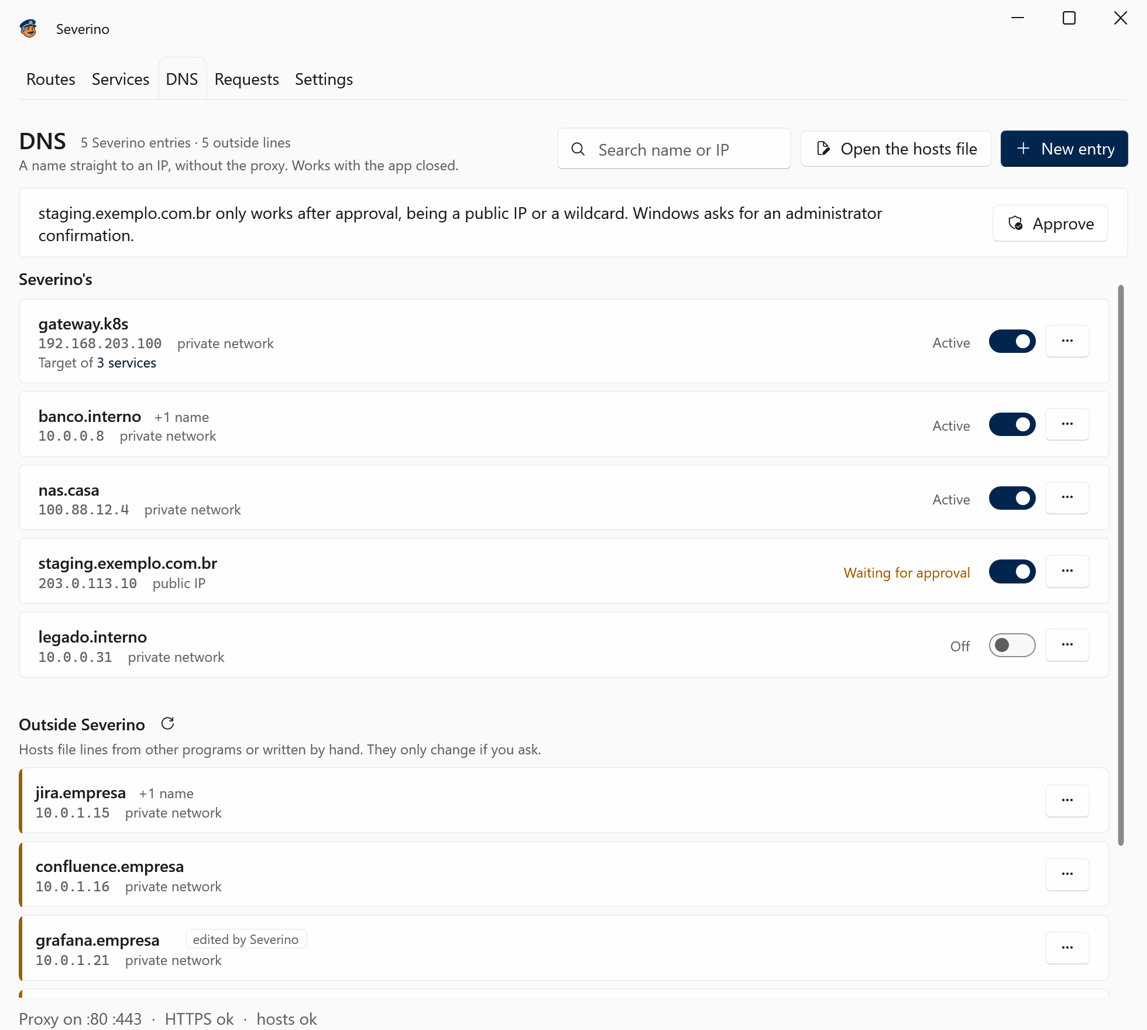The image size is (1147, 1030).
Task: Toggle gateway.k8s entry off
Action: [1012, 342]
